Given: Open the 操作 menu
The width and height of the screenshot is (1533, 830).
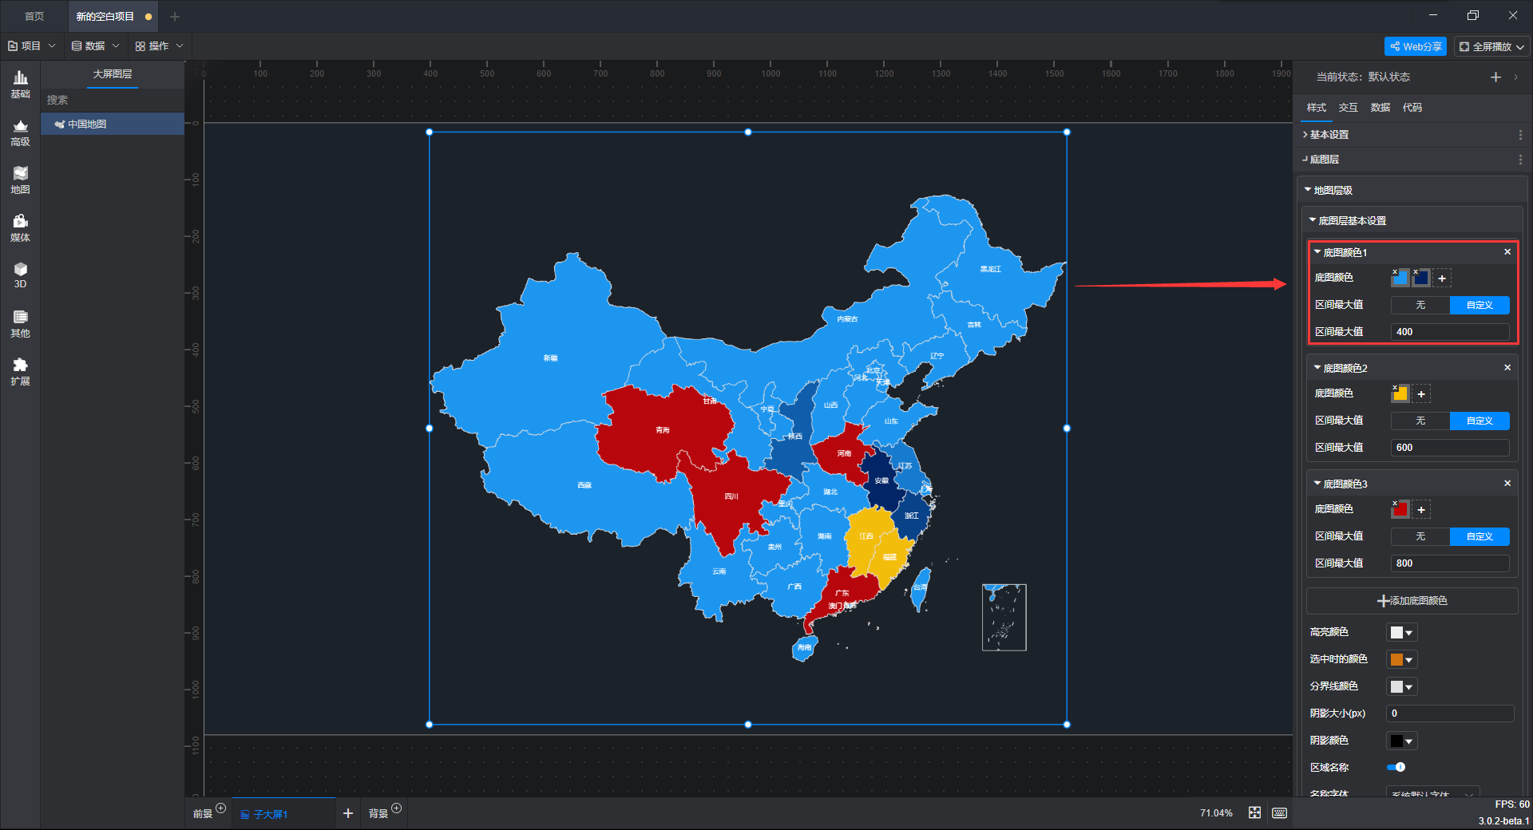Looking at the screenshot, I should 159,45.
